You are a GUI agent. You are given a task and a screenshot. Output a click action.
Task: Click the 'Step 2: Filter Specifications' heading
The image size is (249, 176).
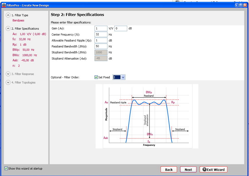coord(77,15)
